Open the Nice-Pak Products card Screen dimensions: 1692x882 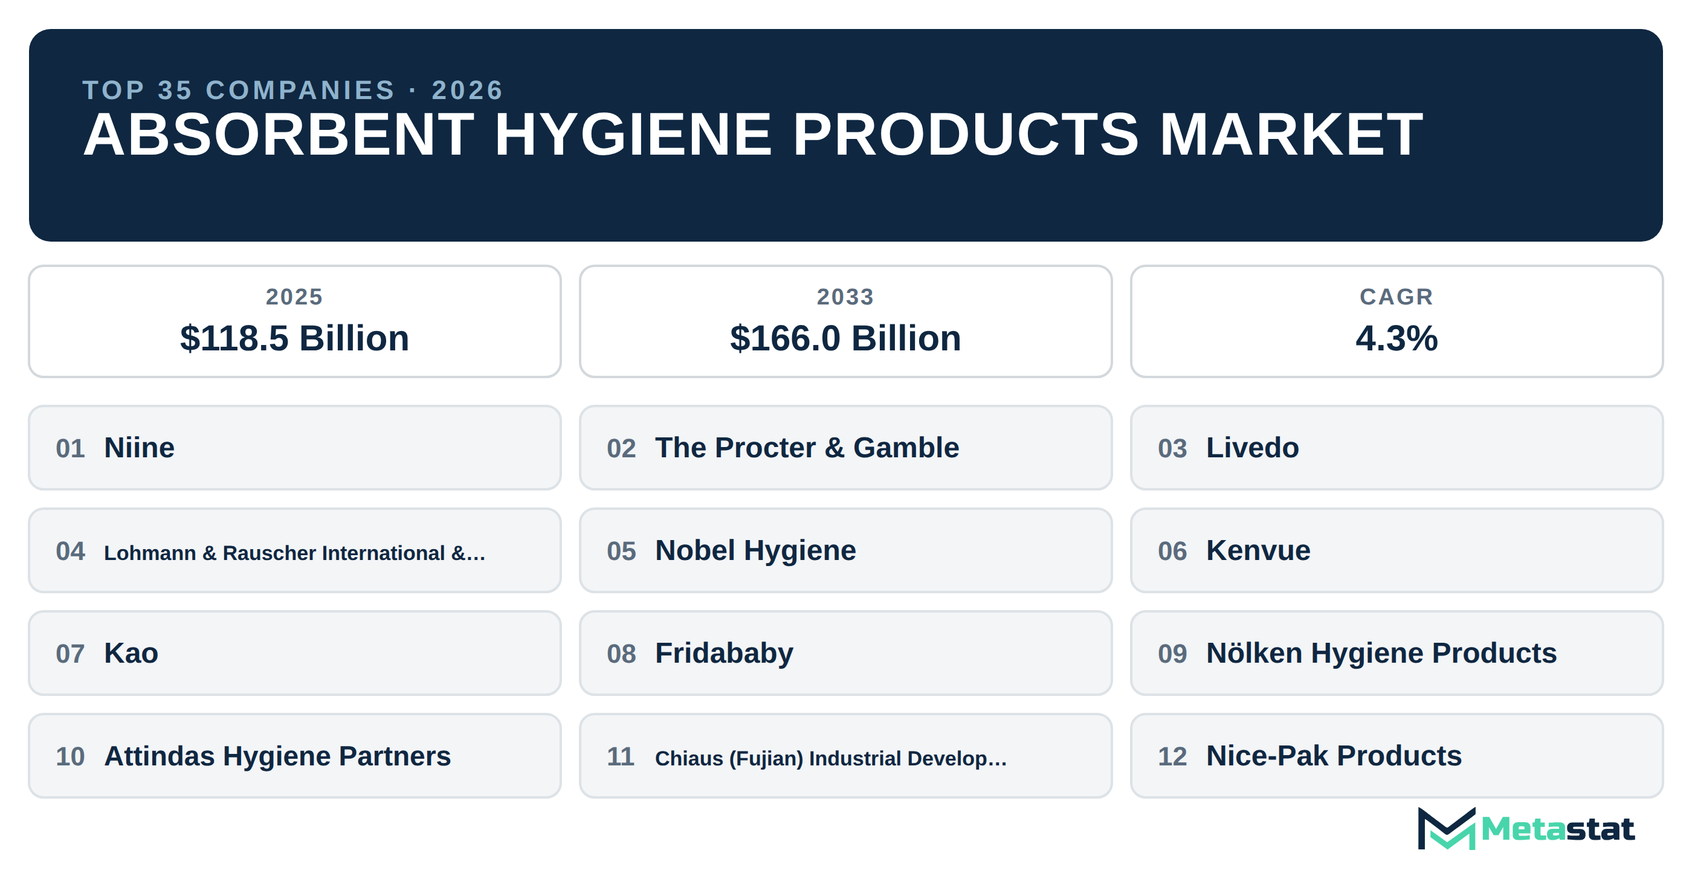(x=1397, y=756)
